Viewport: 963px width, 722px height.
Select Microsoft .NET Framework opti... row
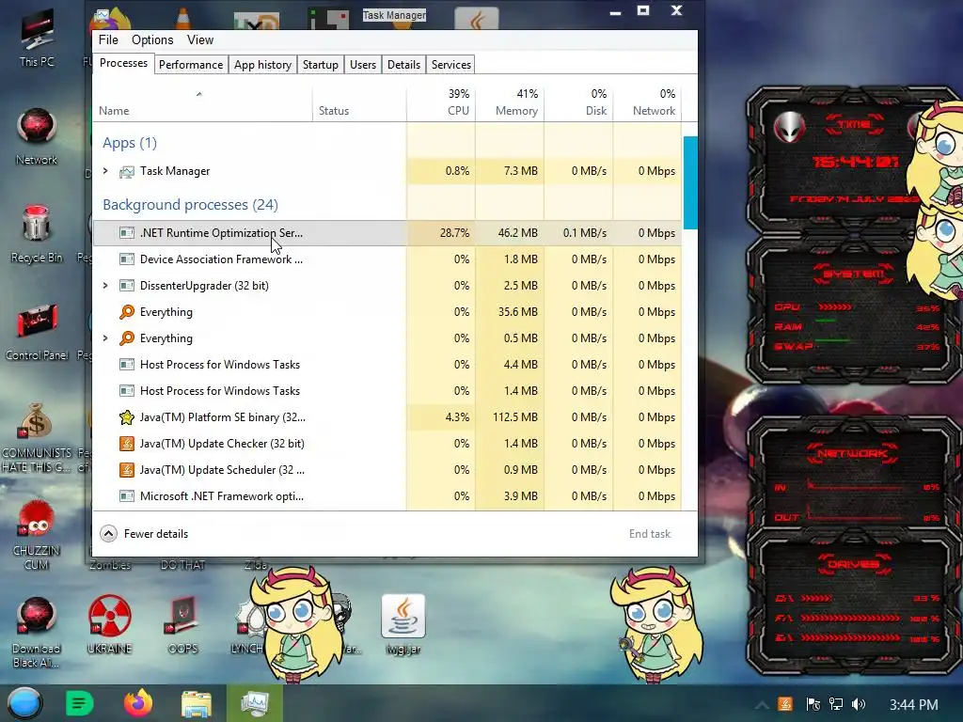(x=387, y=496)
